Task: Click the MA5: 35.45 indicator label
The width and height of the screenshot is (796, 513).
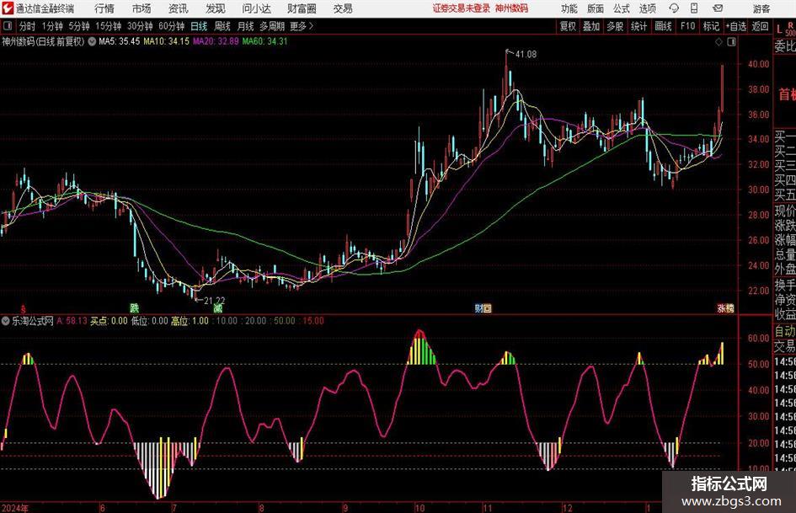Action: click(x=119, y=41)
